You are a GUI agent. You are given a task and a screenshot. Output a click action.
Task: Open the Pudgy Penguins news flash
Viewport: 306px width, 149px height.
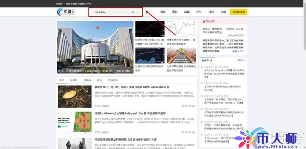coord(224,74)
